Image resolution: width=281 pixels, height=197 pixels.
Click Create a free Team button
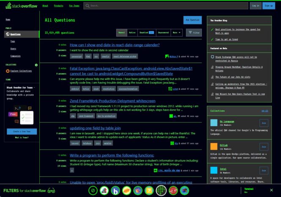pos(22,131)
